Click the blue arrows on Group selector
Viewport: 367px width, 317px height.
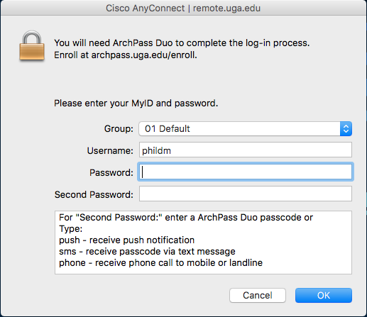pyautogui.click(x=346, y=128)
